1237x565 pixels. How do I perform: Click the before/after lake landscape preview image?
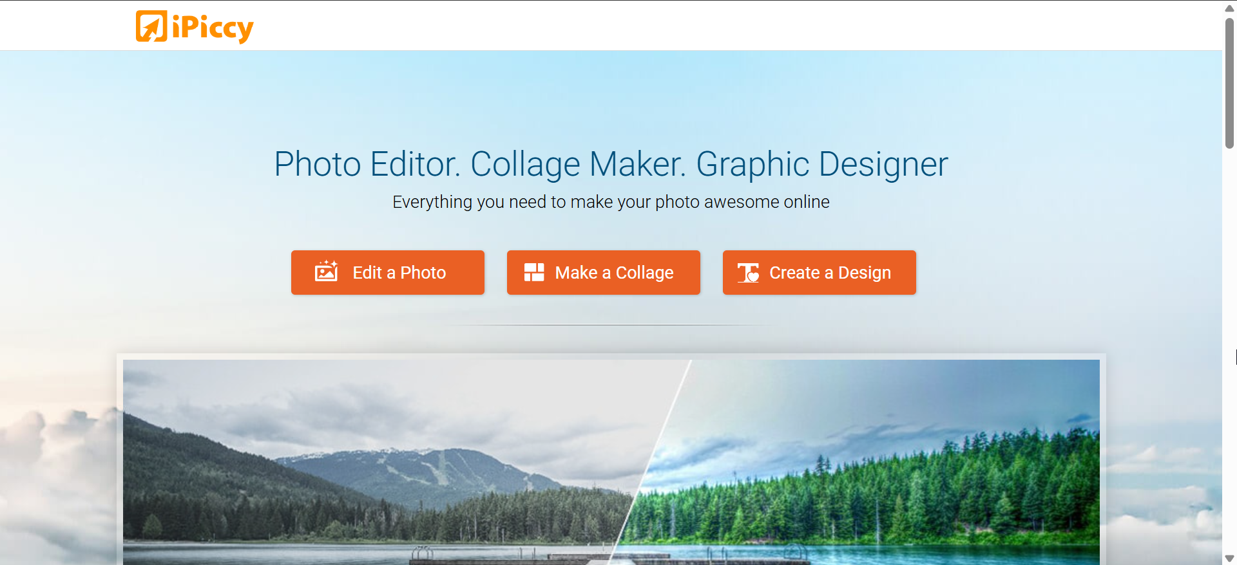point(611,462)
